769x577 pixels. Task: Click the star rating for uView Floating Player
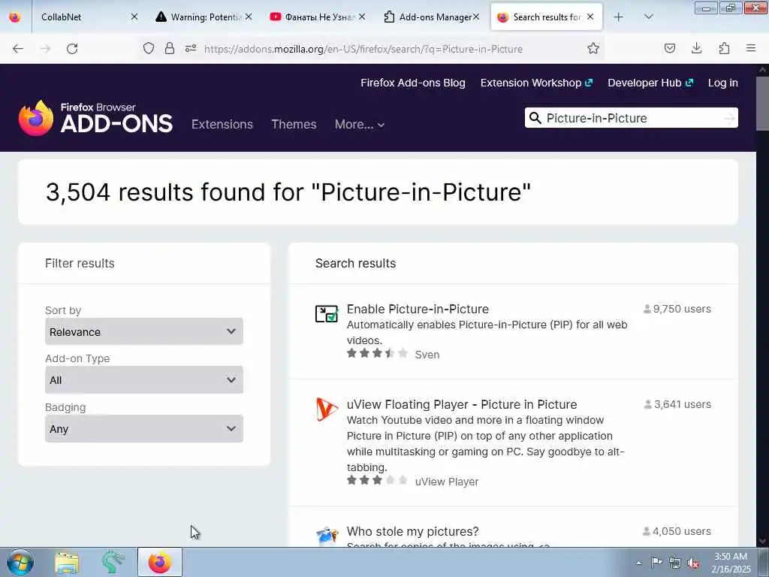point(377,480)
